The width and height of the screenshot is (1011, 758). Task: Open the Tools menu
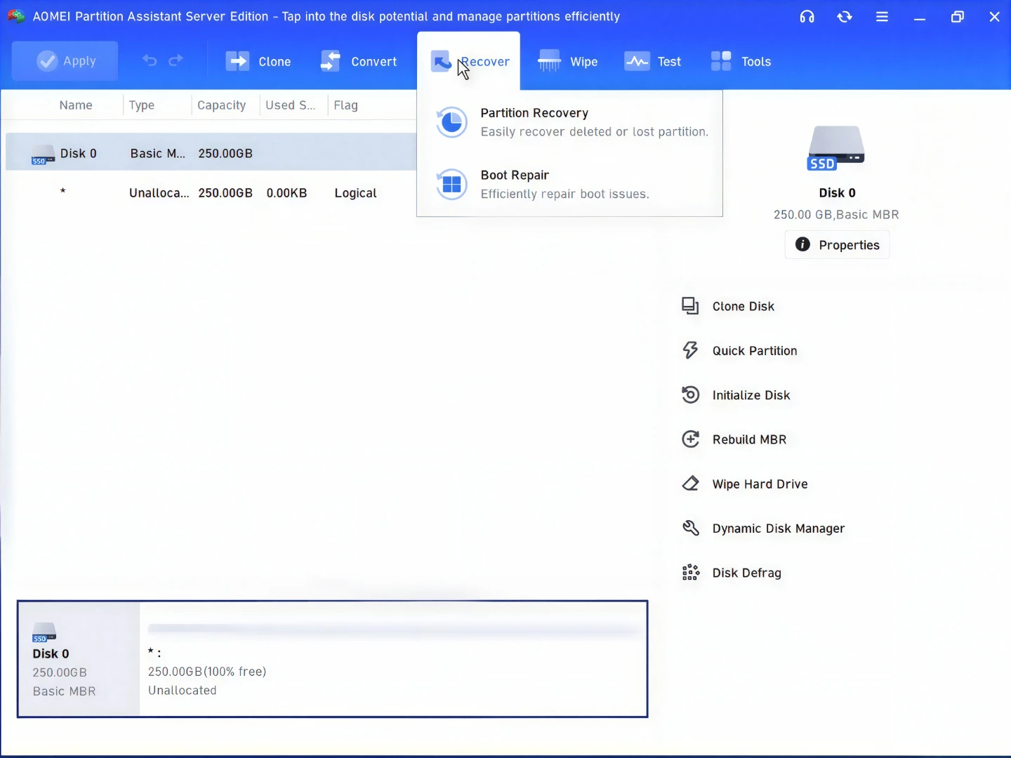coord(741,62)
